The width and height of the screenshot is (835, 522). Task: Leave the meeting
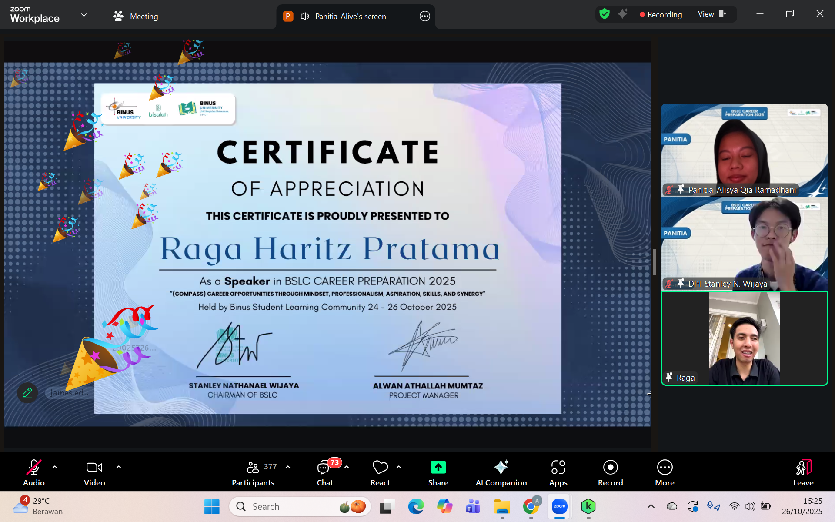(x=803, y=472)
